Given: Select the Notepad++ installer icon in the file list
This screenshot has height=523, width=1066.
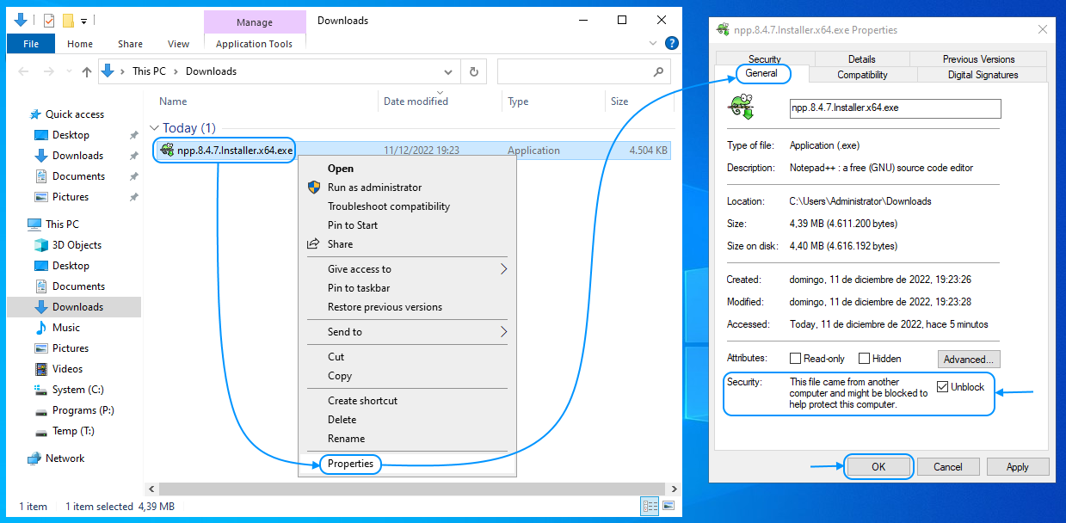Looking at the screenshot, I should click(x=167, y=151).
